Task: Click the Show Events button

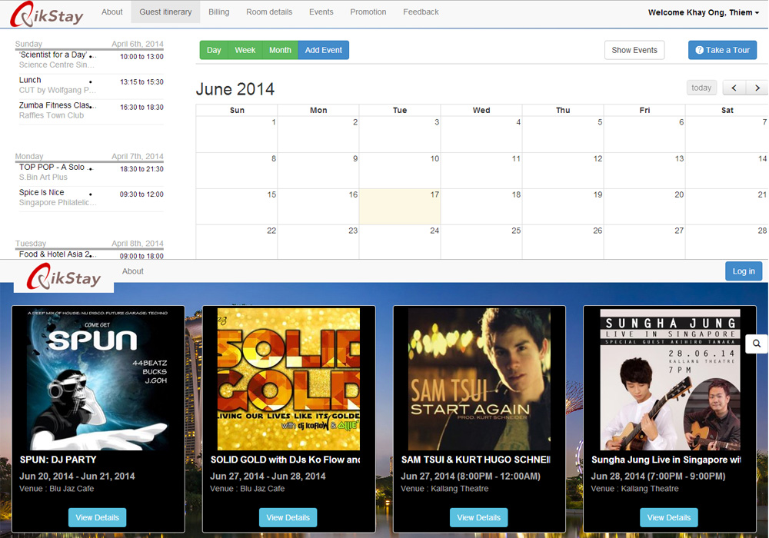Action: click(x=634, y=50)
